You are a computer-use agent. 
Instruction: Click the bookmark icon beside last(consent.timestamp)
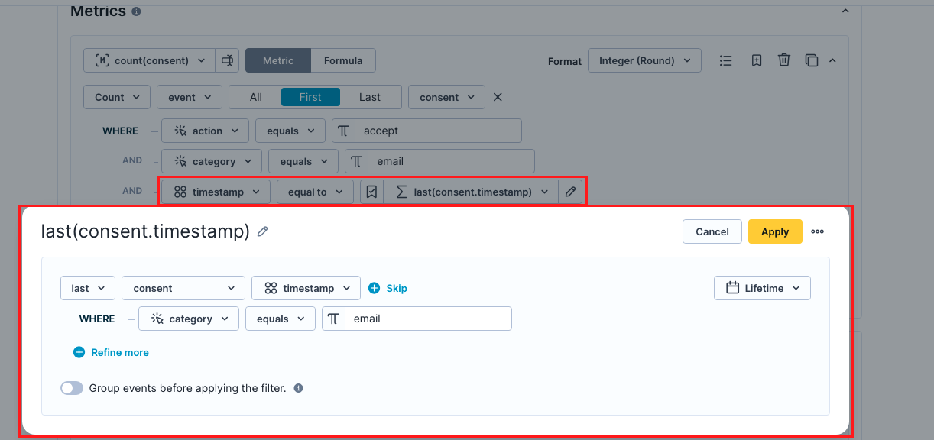click(x=371, y=192)
